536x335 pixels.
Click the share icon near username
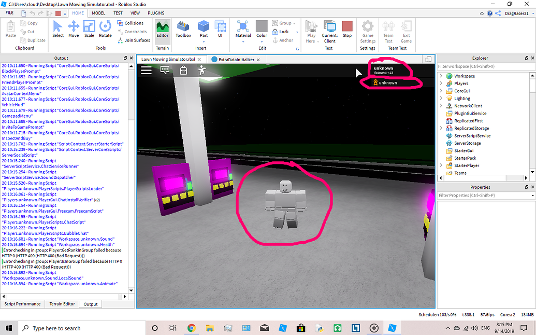498,13
